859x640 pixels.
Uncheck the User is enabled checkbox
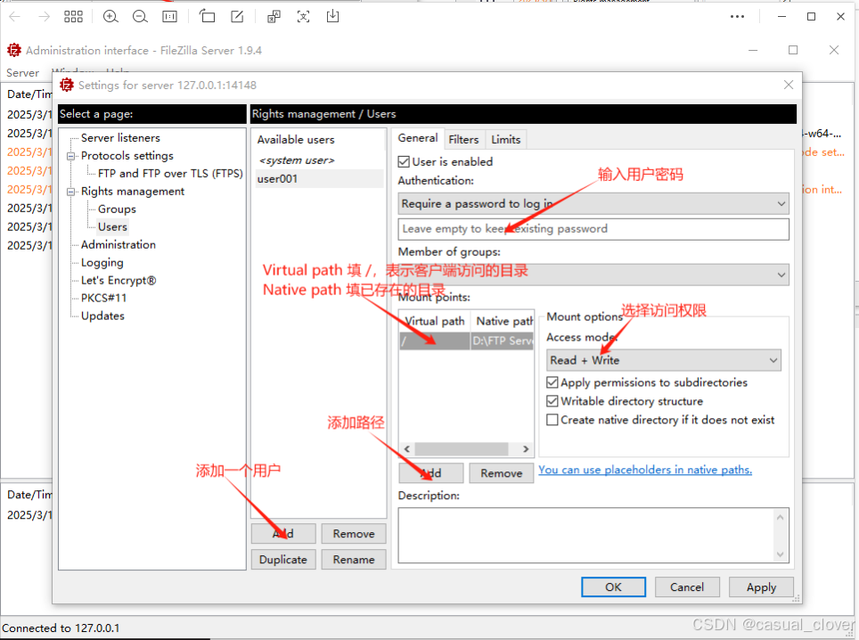pyautogui.click(x=405, y=161)
